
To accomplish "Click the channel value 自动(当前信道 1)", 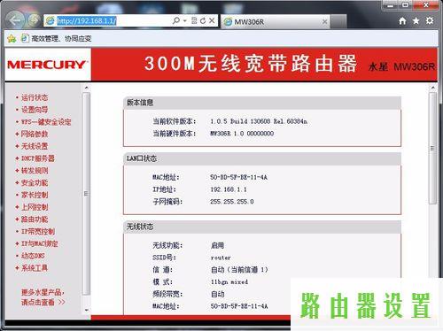I will coord(239,270).
